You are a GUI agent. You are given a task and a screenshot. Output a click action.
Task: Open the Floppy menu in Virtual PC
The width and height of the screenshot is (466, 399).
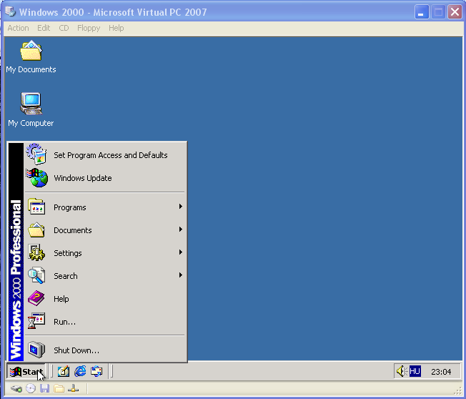(89, 28)
